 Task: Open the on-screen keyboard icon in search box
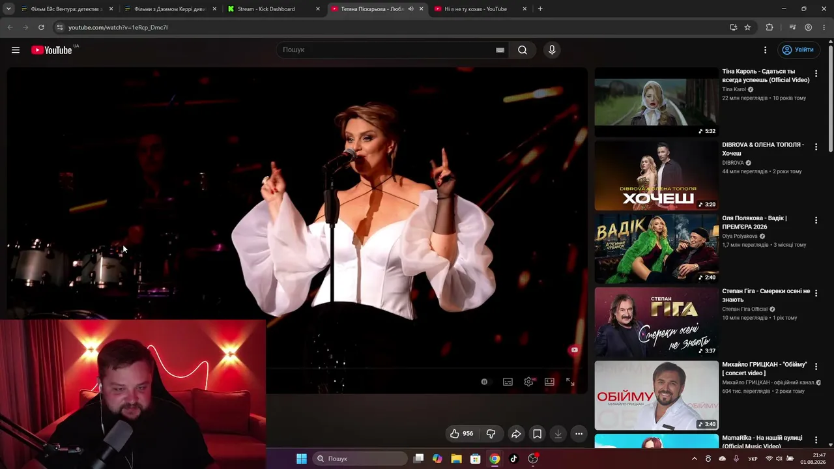500,50
